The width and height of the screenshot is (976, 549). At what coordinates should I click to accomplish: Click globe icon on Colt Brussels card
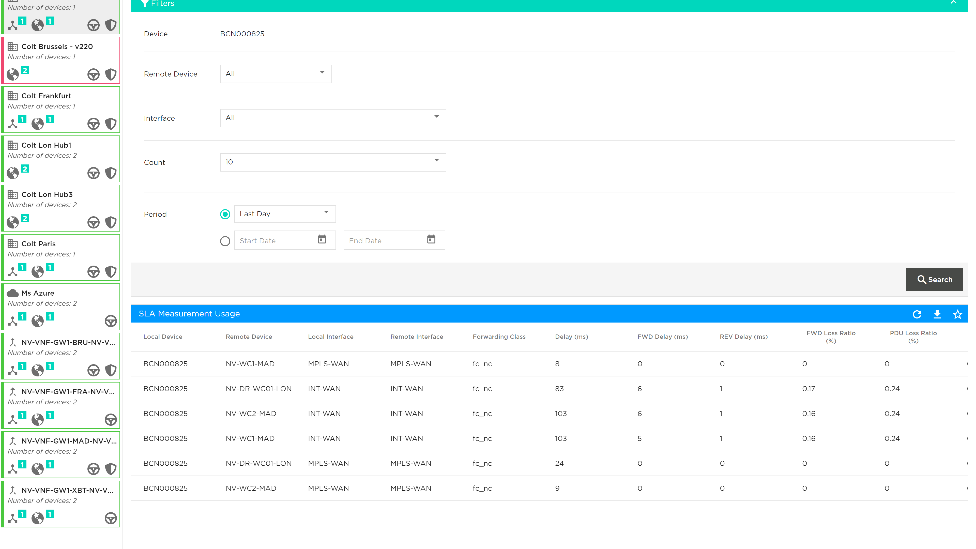[x=13, y=74]
